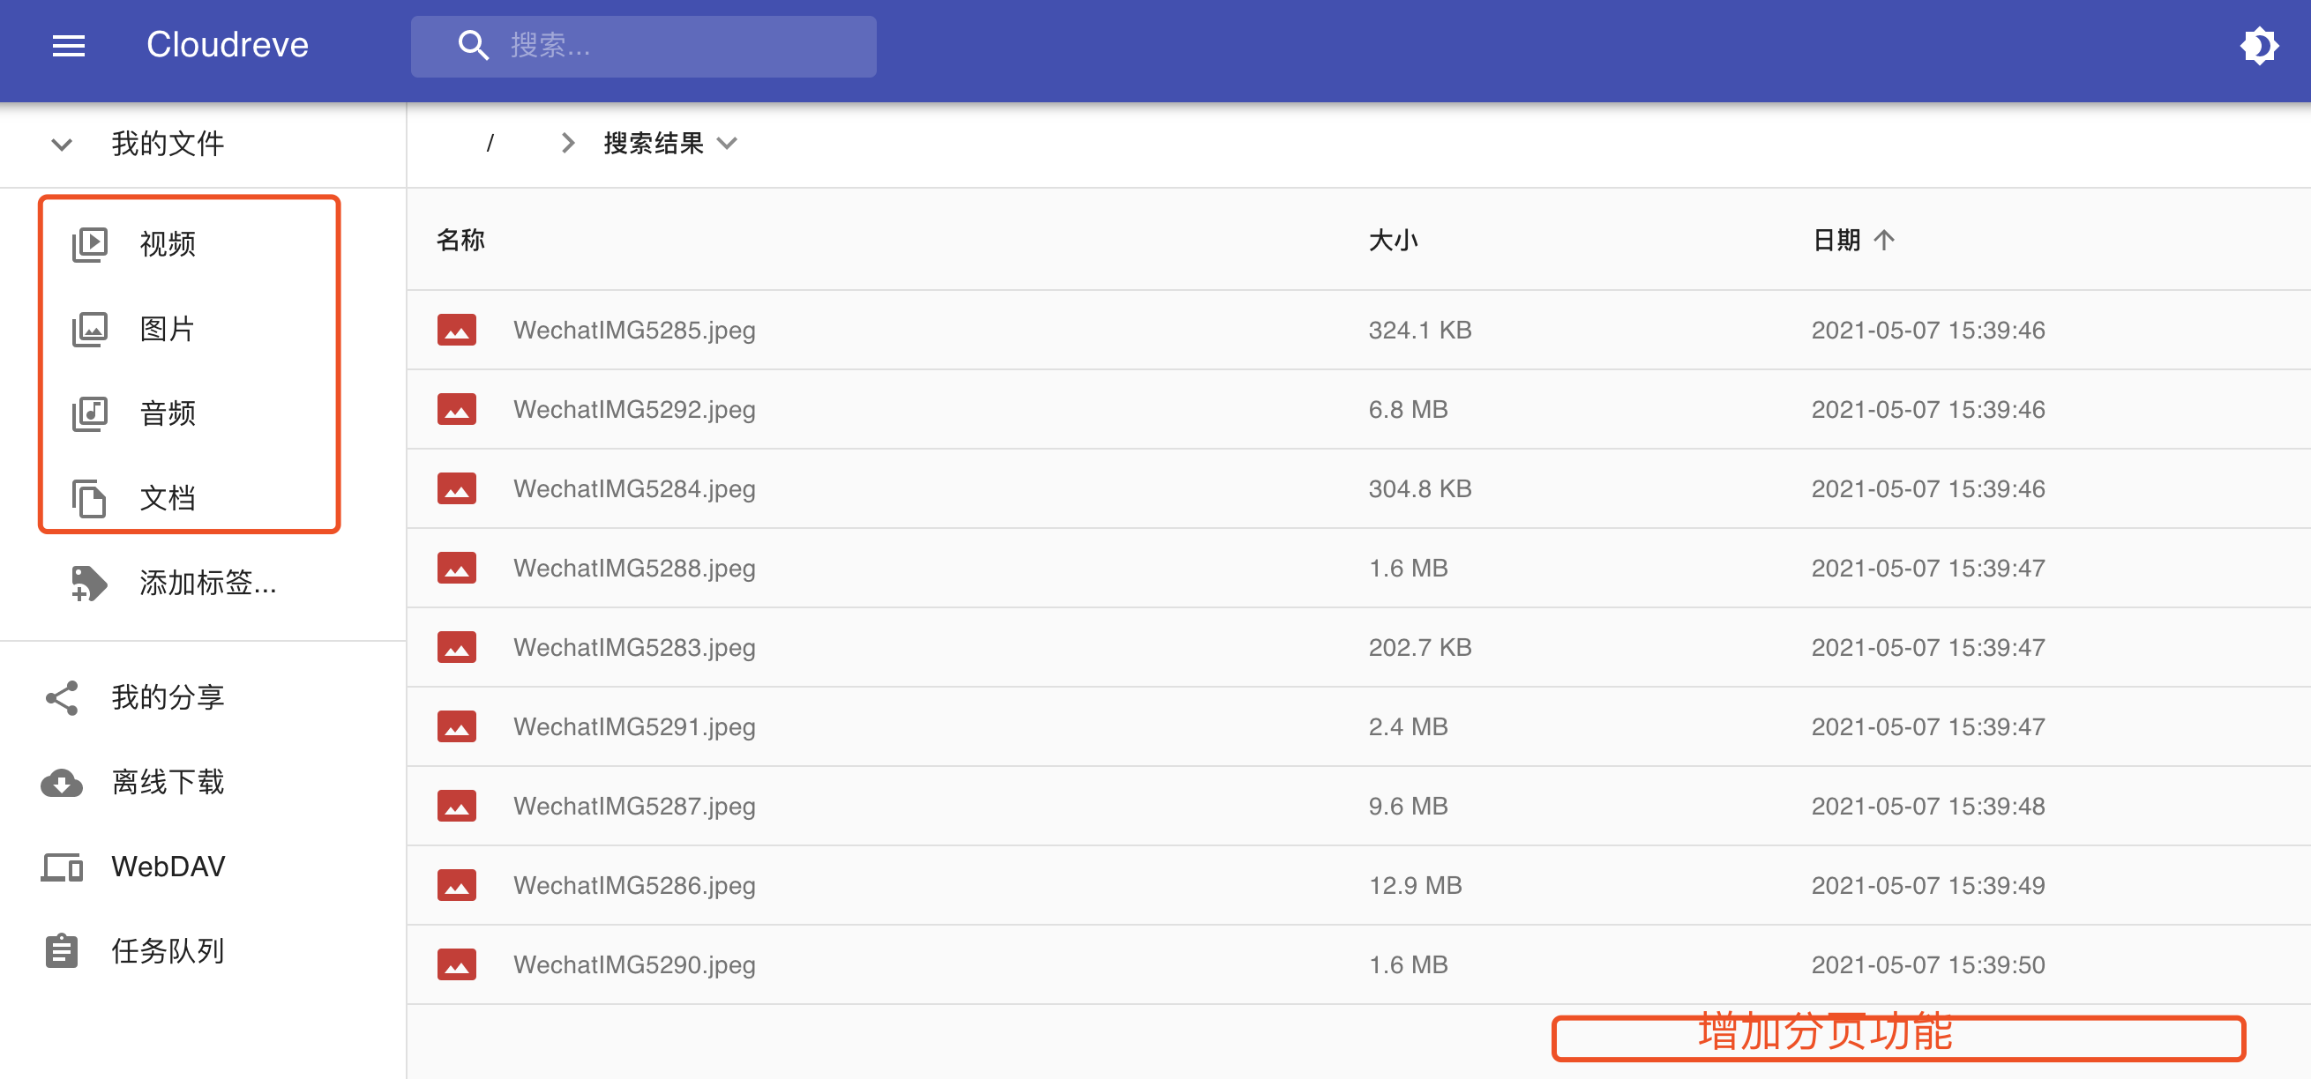Click the breadcrumb right-arrow separator
The image size is (2311, 1079).
pos(567,144)
